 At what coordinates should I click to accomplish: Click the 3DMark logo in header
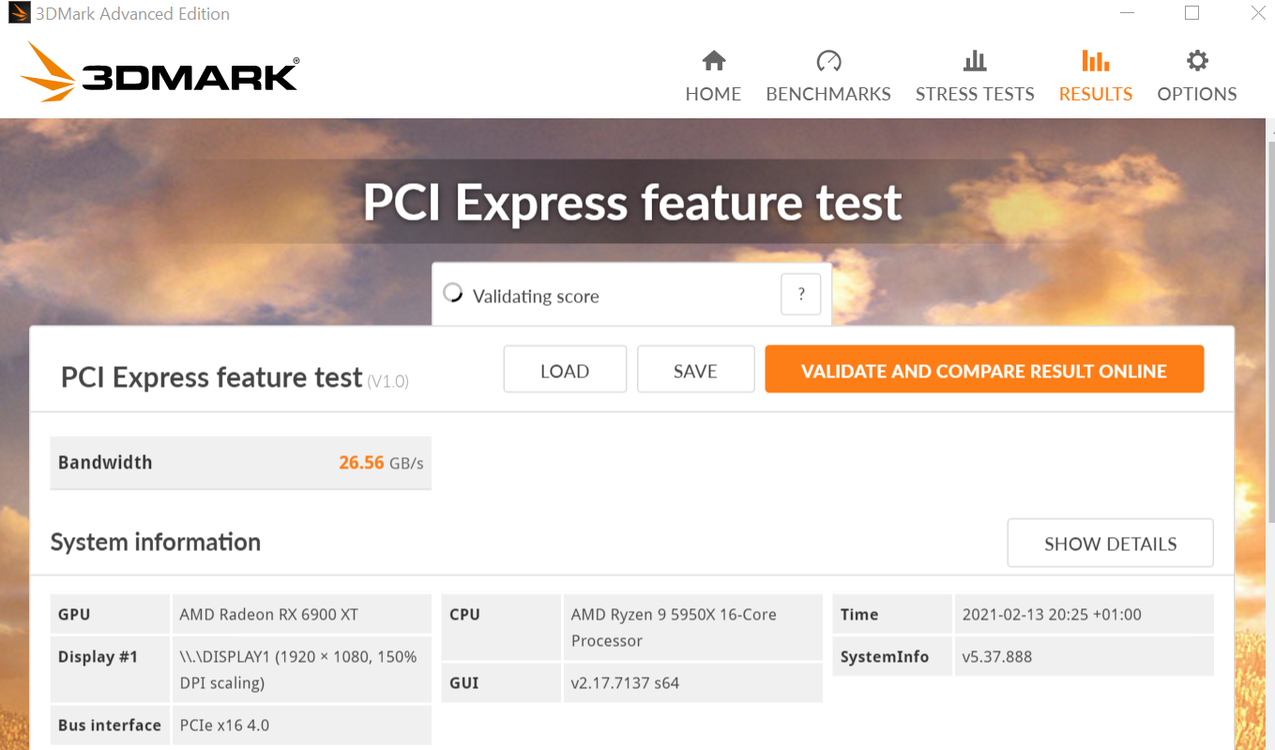click(x=159, y=71)
